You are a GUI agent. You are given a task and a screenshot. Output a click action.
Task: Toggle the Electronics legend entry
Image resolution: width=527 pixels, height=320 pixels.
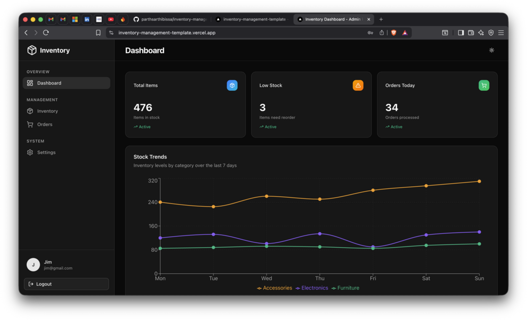pos(311,288)
